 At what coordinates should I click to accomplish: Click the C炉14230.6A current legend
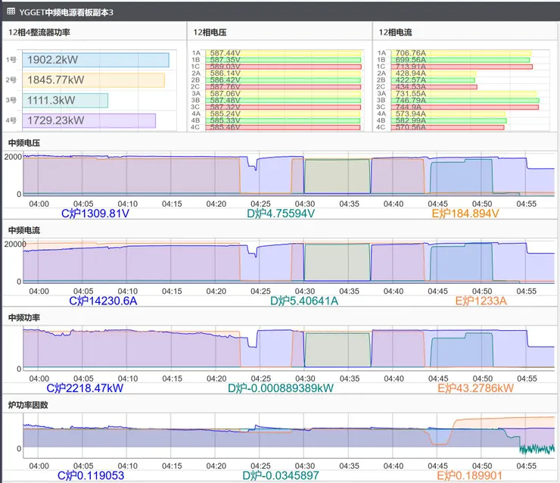point(103,301)
